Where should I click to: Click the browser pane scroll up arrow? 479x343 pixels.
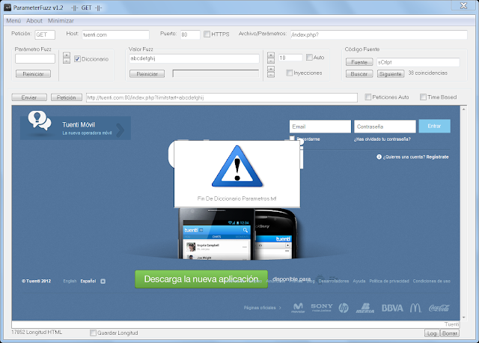[464, 109]
